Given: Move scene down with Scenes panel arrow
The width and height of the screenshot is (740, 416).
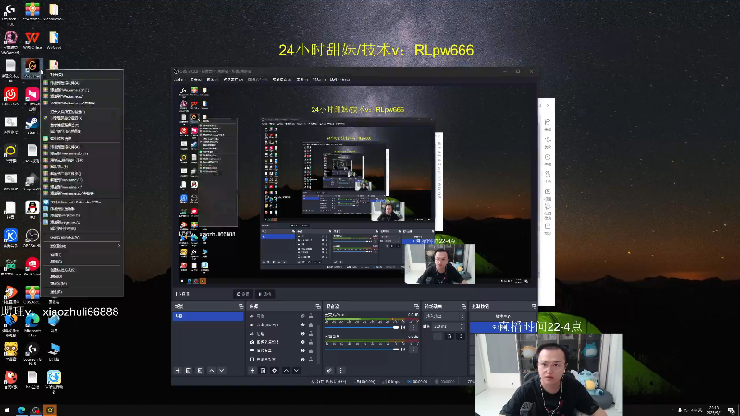Looking at the screenshot, I should 222,371.
